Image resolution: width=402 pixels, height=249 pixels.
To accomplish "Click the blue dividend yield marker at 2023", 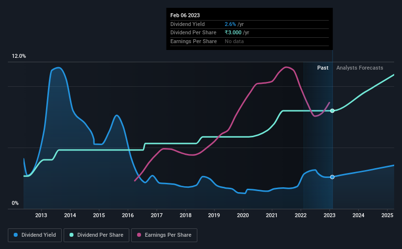I will coord(332,177).
